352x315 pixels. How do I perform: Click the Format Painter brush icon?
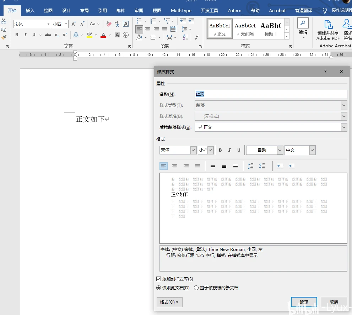pyautogui.click(x=4, y=37)
